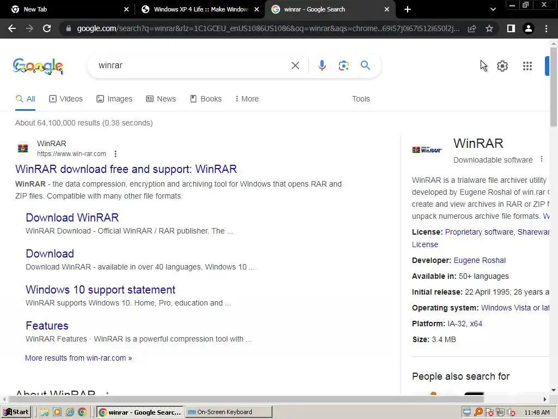The image size is (558, 419).
Task: Select the winrar - Google Search taskbar button
Action: pos(140,412)
